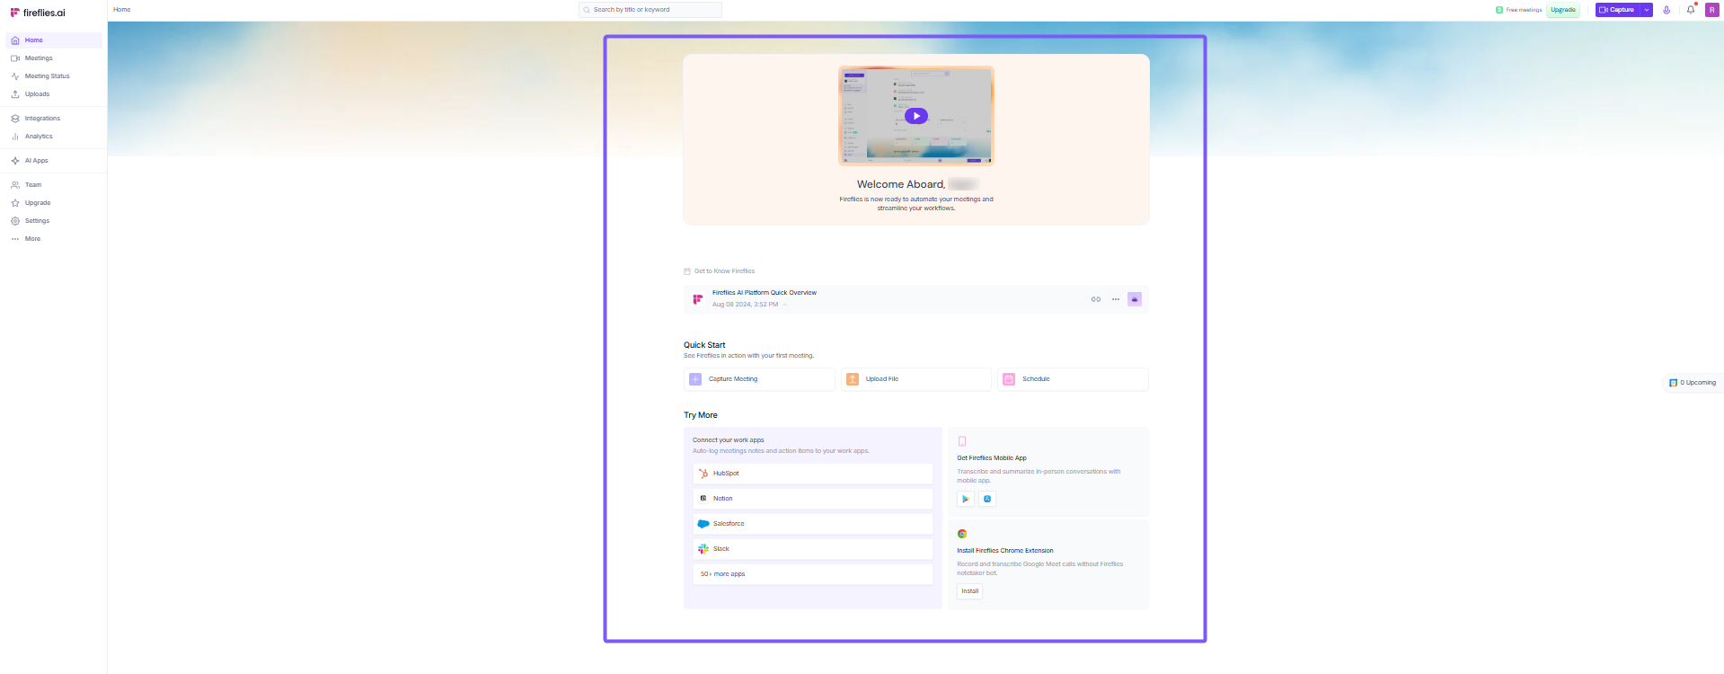Screen dimensions: 1724x674
Task: Open Fireflies AI Platform Quick Overview meeting
Action: [x=765, y=293]
